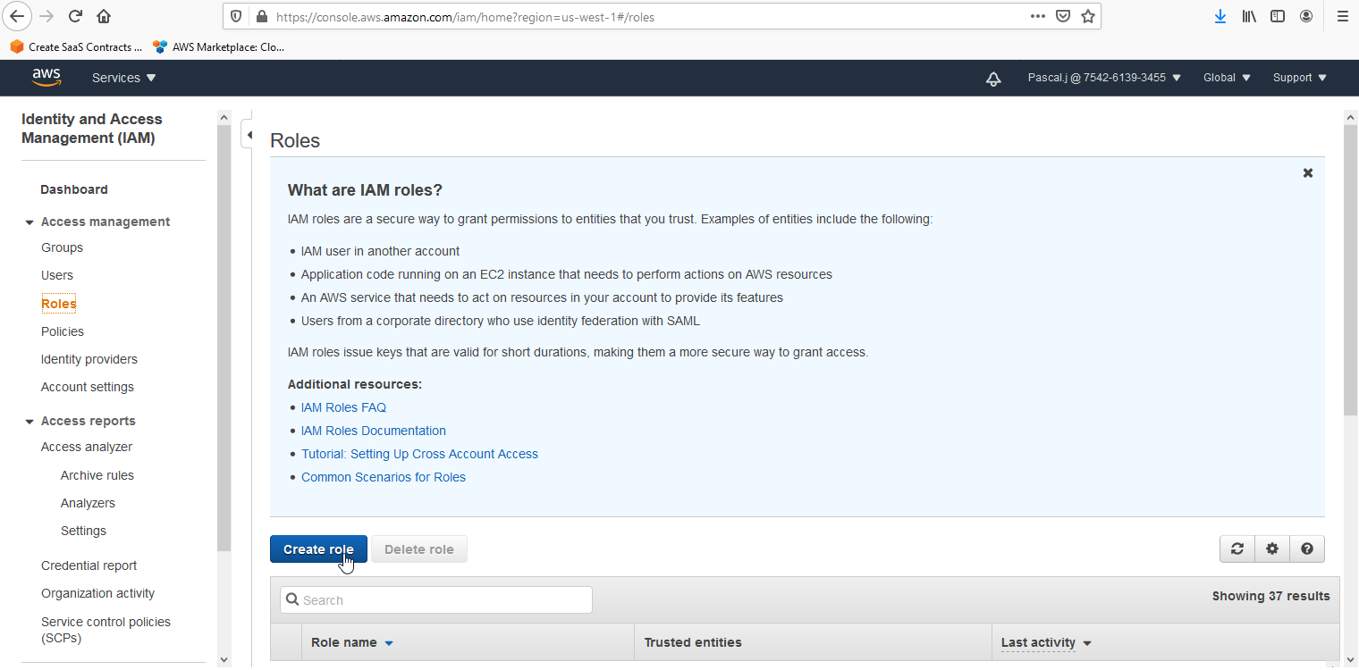Open the Services dropdown menu
Viewport: 1359px width, 670px height.
(124, 78)
